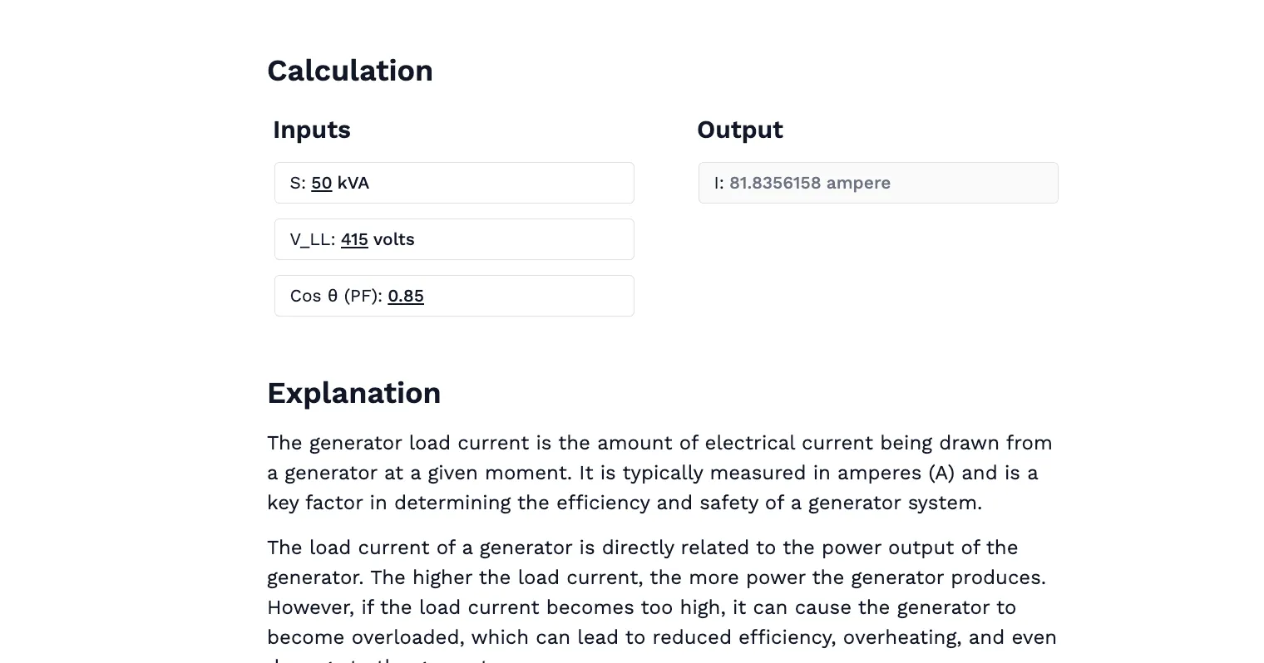Click the 81.8356158 result number
This screenshot has height=663, width=1264.
[x=774, y=183]
